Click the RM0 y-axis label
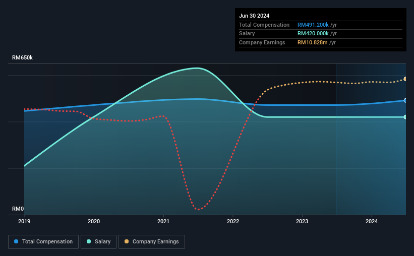This screenshot has height=256, width=414. click(18, 209)
